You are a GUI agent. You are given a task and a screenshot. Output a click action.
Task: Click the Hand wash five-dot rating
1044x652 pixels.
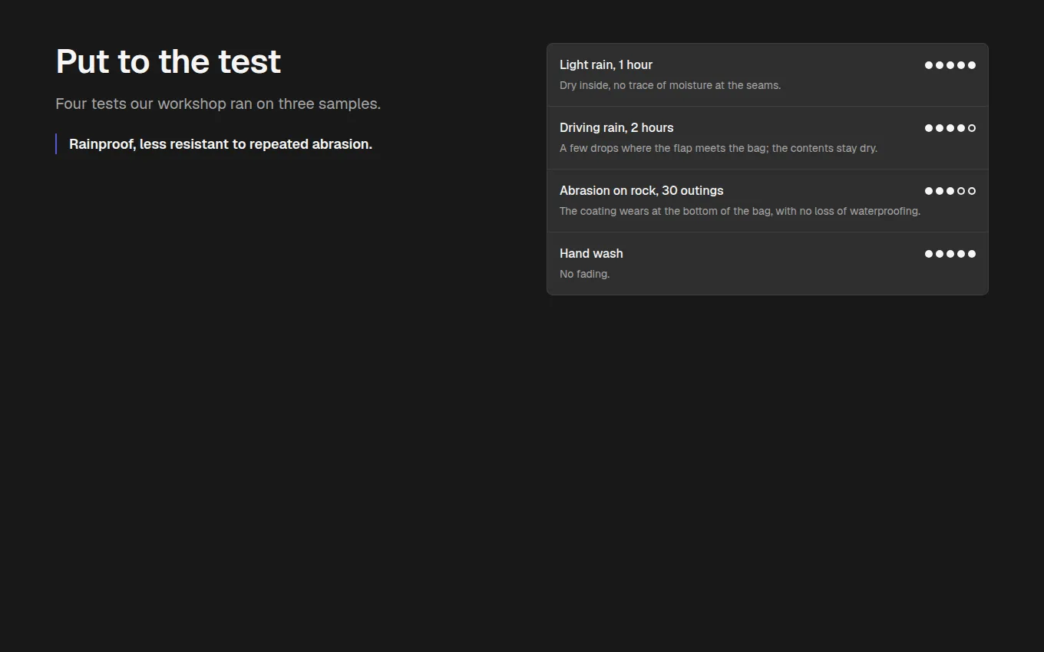pyautogui.click(x=950, y=254)
